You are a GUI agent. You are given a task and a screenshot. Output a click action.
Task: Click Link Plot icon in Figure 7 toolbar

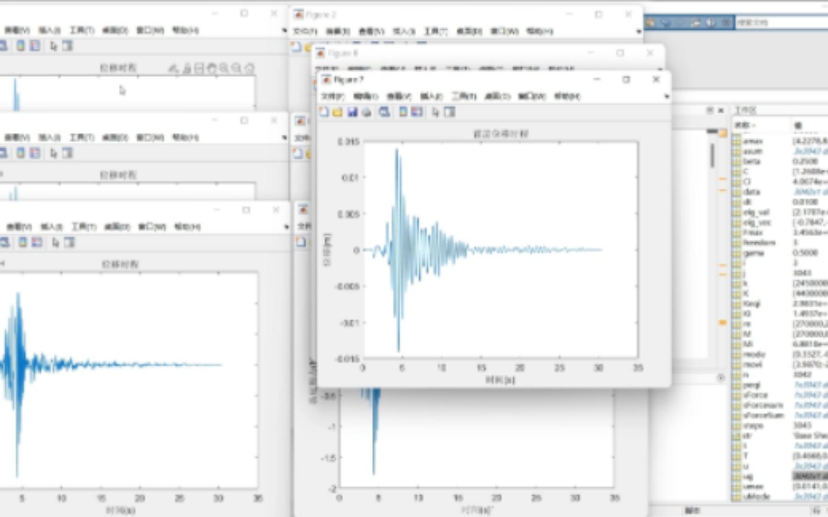pos(384,112)
